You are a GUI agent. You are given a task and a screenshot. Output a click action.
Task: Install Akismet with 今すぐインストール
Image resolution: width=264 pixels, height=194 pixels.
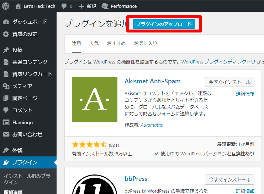(229, 82)
